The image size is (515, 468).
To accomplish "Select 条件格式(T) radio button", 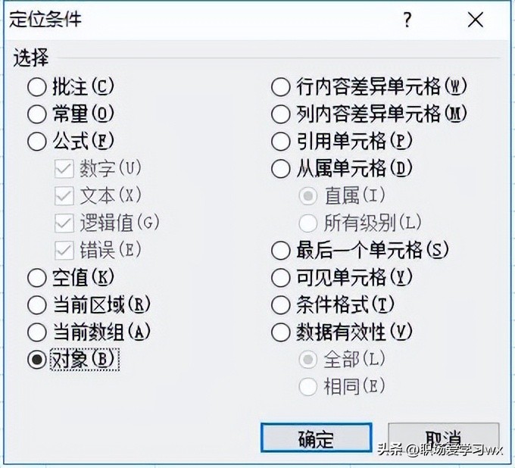I will click(x=281, y=304).
